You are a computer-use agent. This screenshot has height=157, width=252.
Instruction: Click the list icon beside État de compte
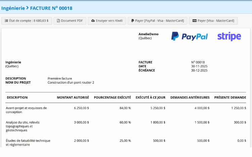click(6, 21)
